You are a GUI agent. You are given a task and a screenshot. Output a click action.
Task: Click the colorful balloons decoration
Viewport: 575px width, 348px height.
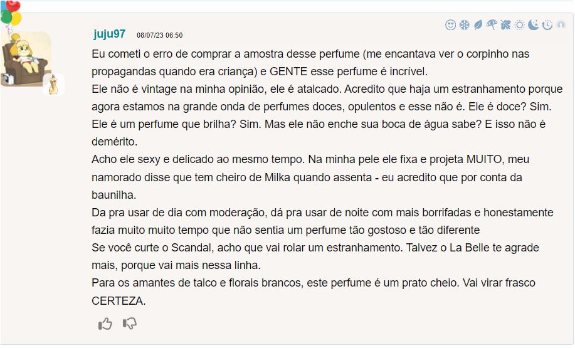click(10, 13)
